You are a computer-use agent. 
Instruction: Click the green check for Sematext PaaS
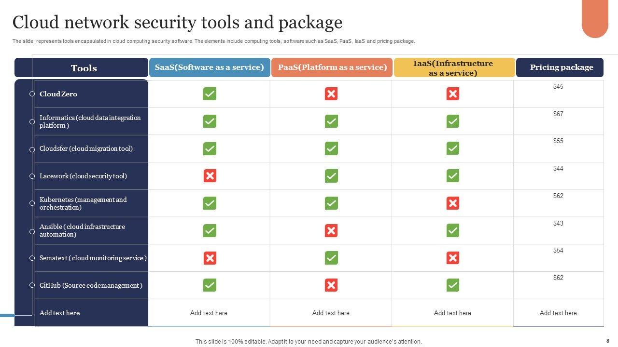[x=331, y=258]
